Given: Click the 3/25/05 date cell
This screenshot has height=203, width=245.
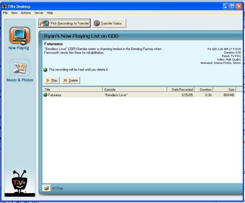Looking at the screenshot, I should pos(187,95).
